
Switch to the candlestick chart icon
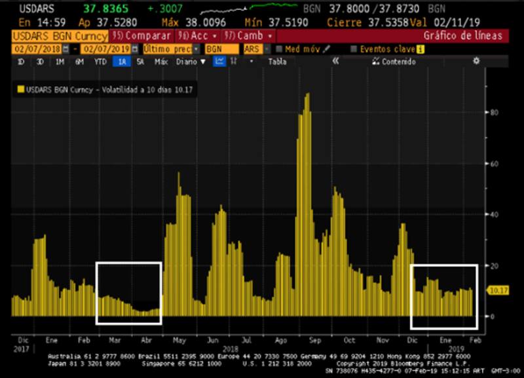pyautogui.click(x=235, y=61)
